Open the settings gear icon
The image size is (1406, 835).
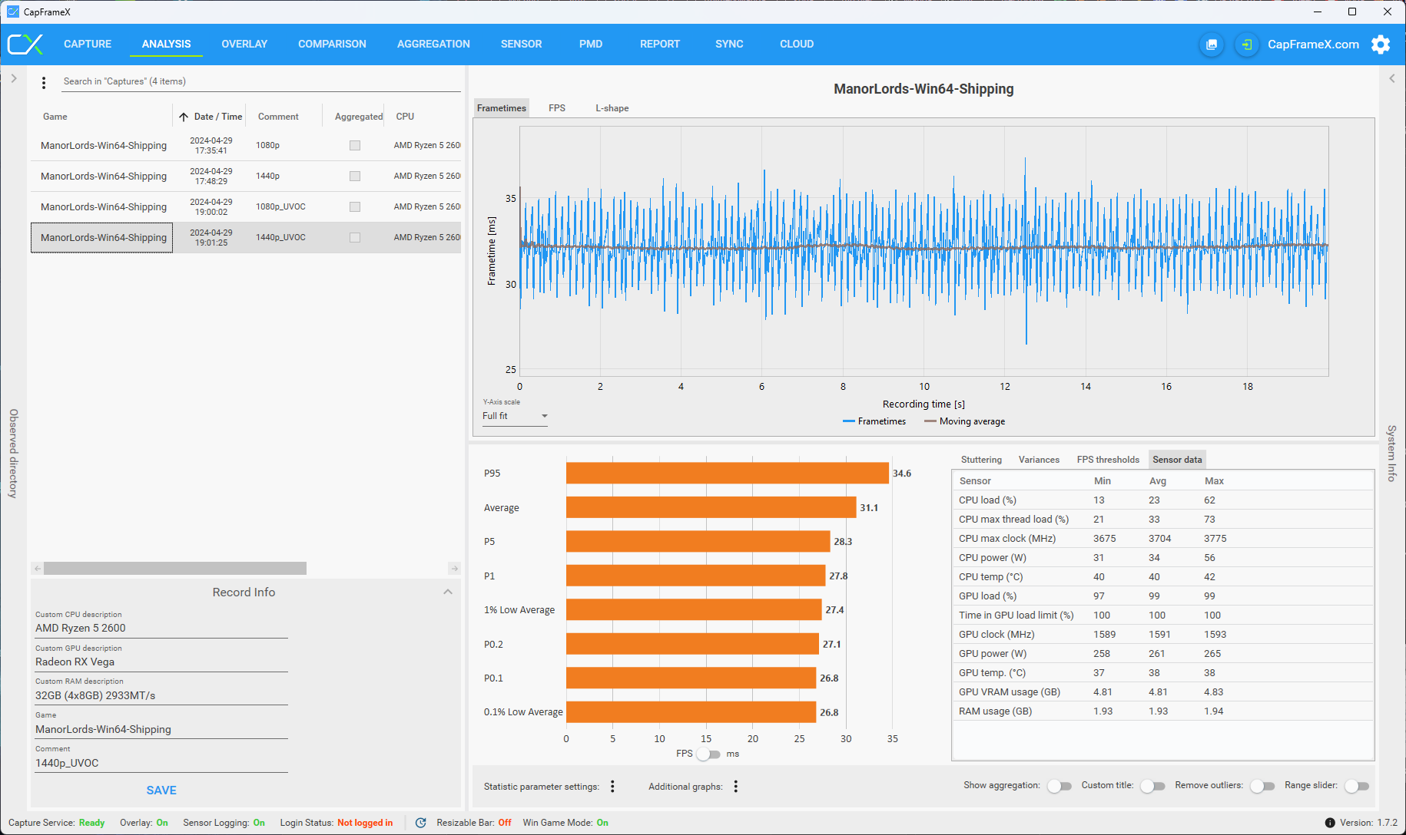click(1381, 45)
